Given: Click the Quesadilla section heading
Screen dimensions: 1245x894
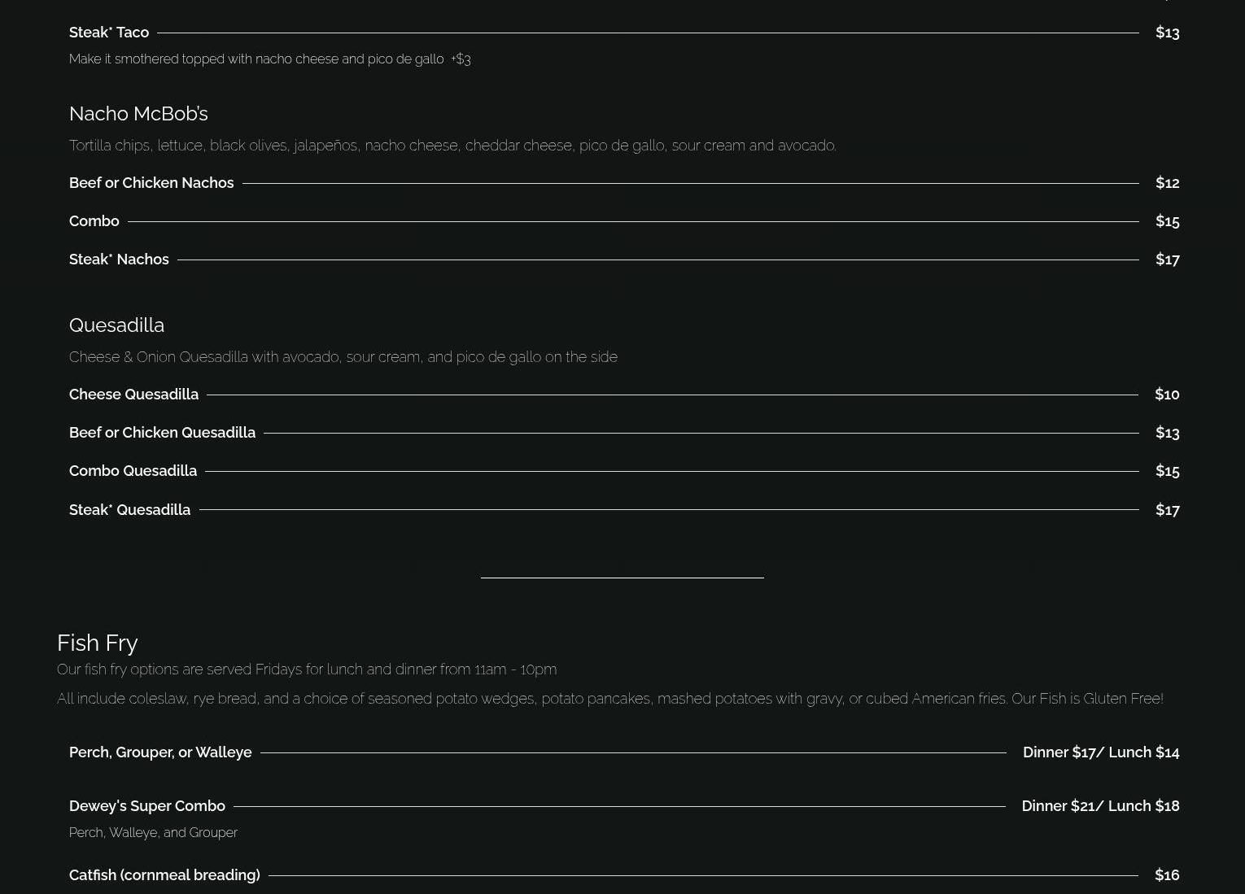Looking at the screenshot, I should click(x=116, y=325).
